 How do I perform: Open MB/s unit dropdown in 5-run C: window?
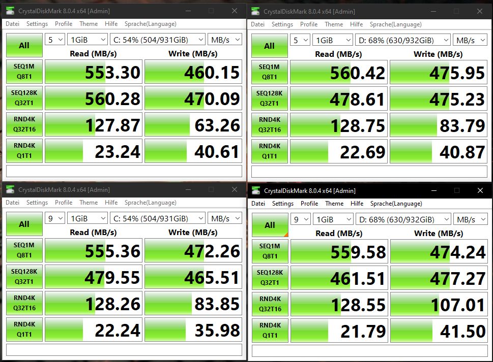pos(224,40)
